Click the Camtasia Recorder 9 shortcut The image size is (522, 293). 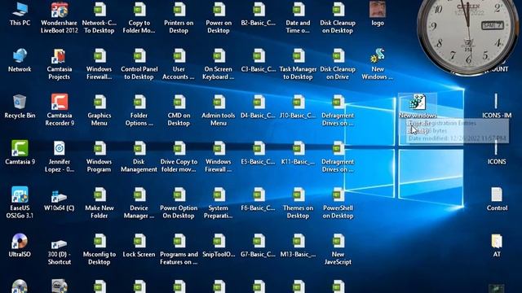(60, 102)
